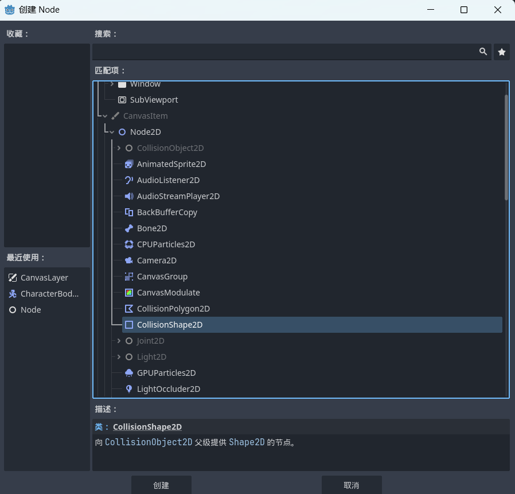This screenshot has height=494, width=515.
Task: Expand the CollisionObject2D tree branch
Action: (119, 148)
